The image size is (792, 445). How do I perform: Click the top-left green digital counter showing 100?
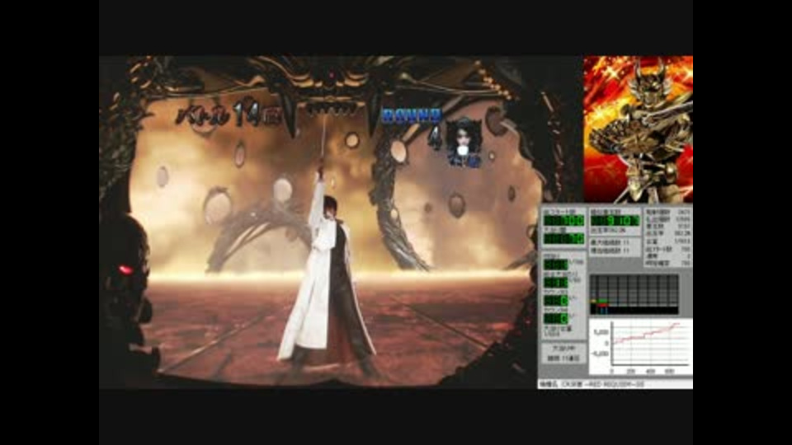pyautogui.click(x=563, y=221)
